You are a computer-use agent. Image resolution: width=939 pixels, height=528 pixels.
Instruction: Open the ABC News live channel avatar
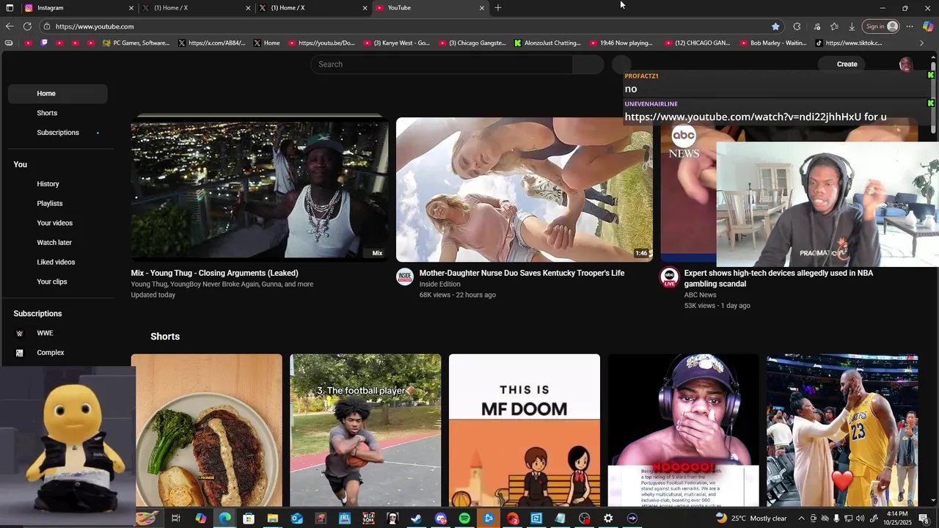[x=669, y=277]
